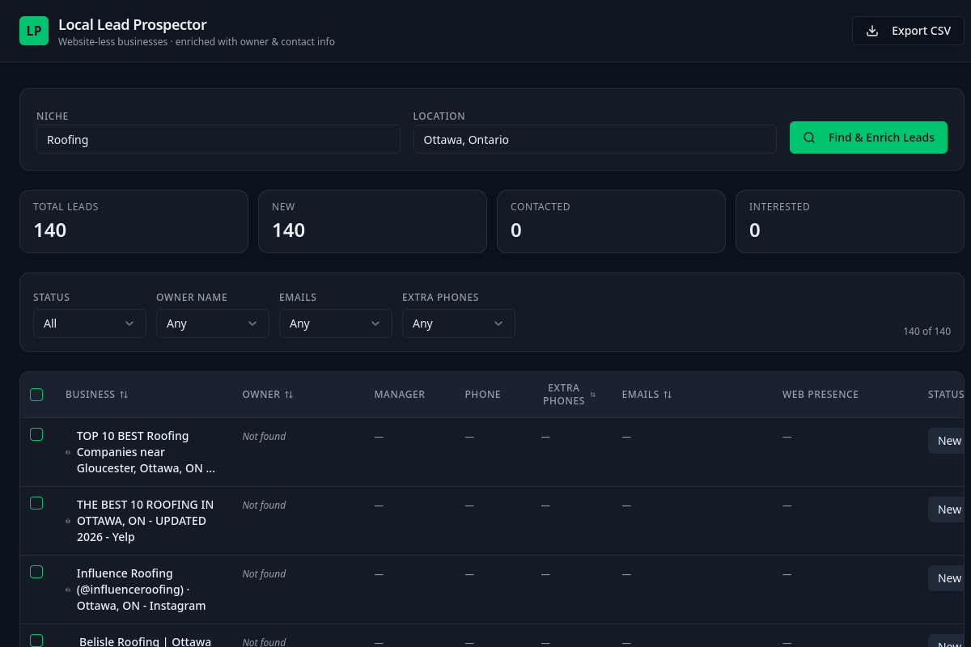Viewport: 971px width, 647px height.
Task: Click small icon beside THE BEST 10 ROOFING
Action: pyautogui.click(x=68, y=521)
